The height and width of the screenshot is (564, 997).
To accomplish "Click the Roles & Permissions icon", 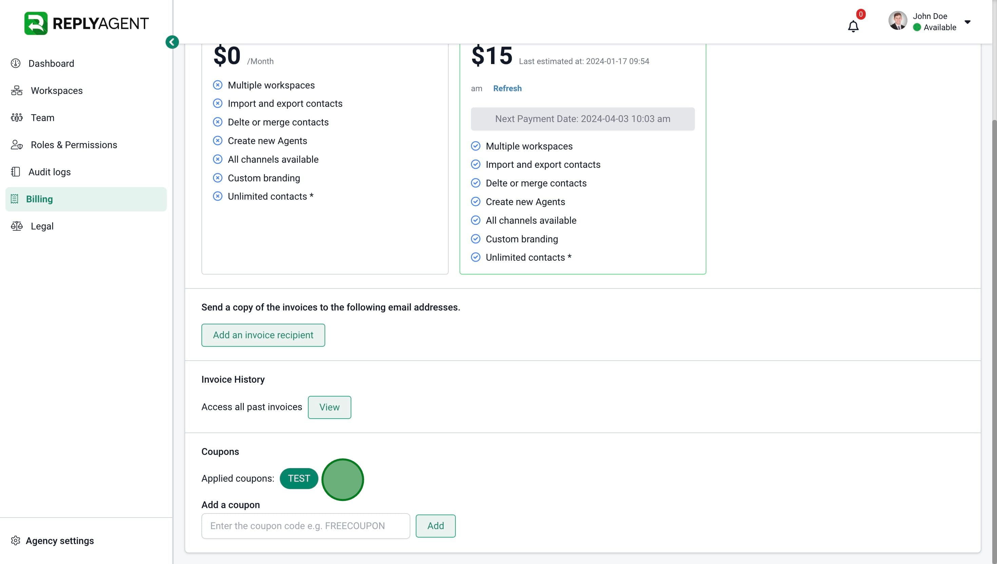I will tap(17, 145).
